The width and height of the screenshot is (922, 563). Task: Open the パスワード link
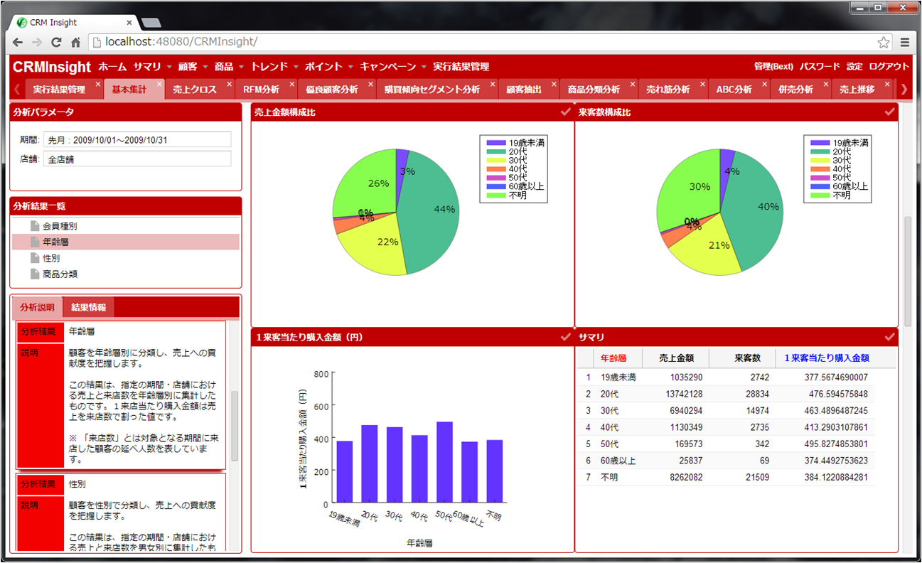(820, 67)
